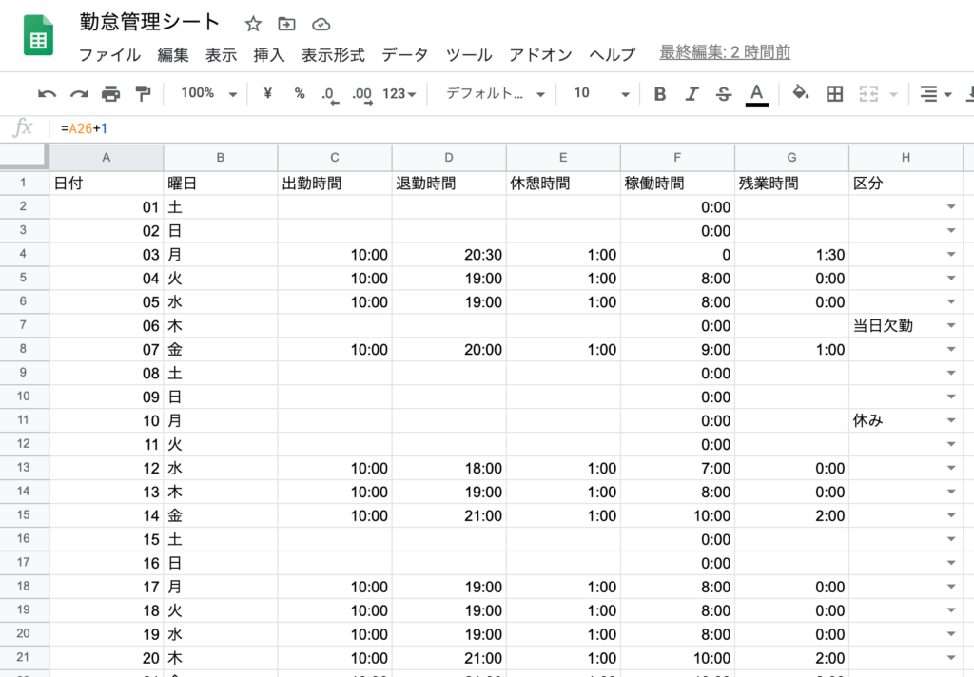974x677 pixels.
Task: Check cloud save status icon
Action: [321, 24]
